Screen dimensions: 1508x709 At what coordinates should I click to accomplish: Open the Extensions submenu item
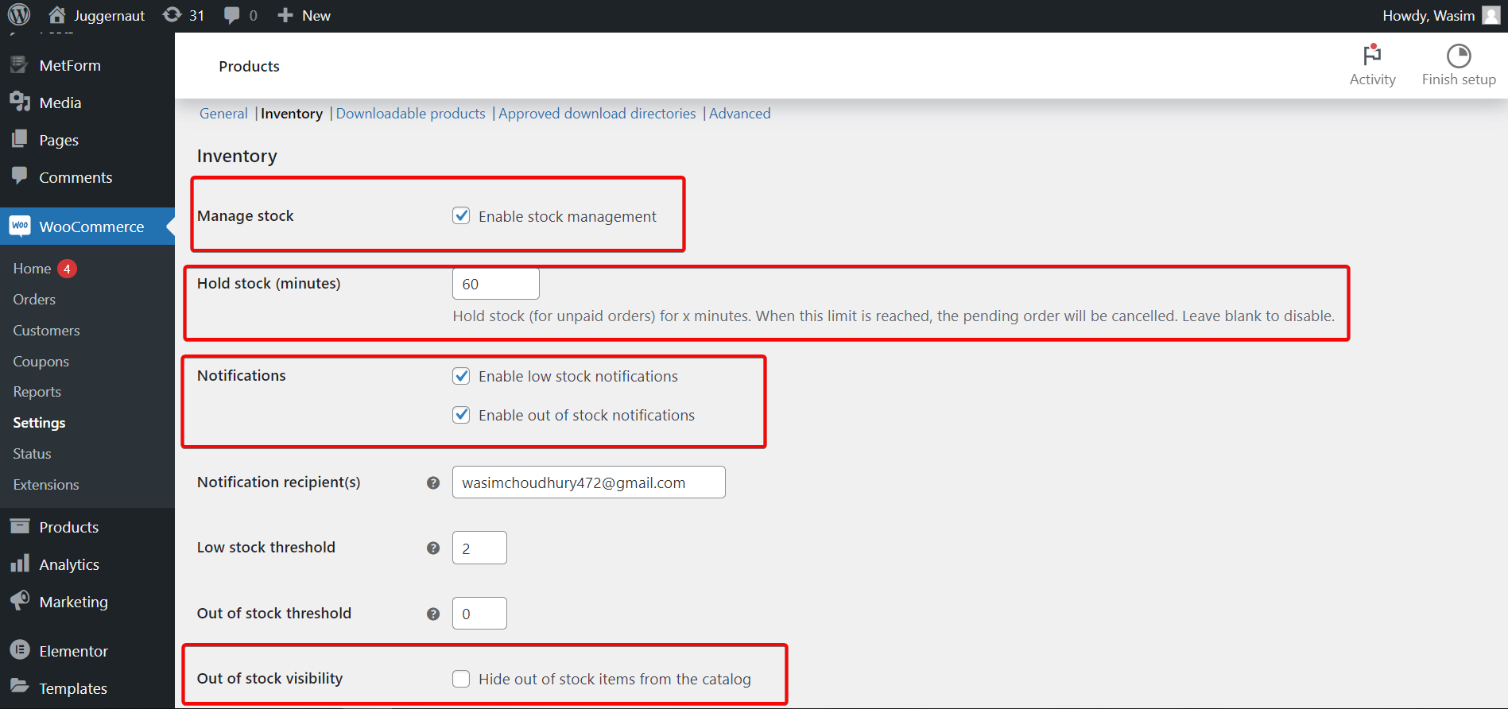tap(46, 485)
